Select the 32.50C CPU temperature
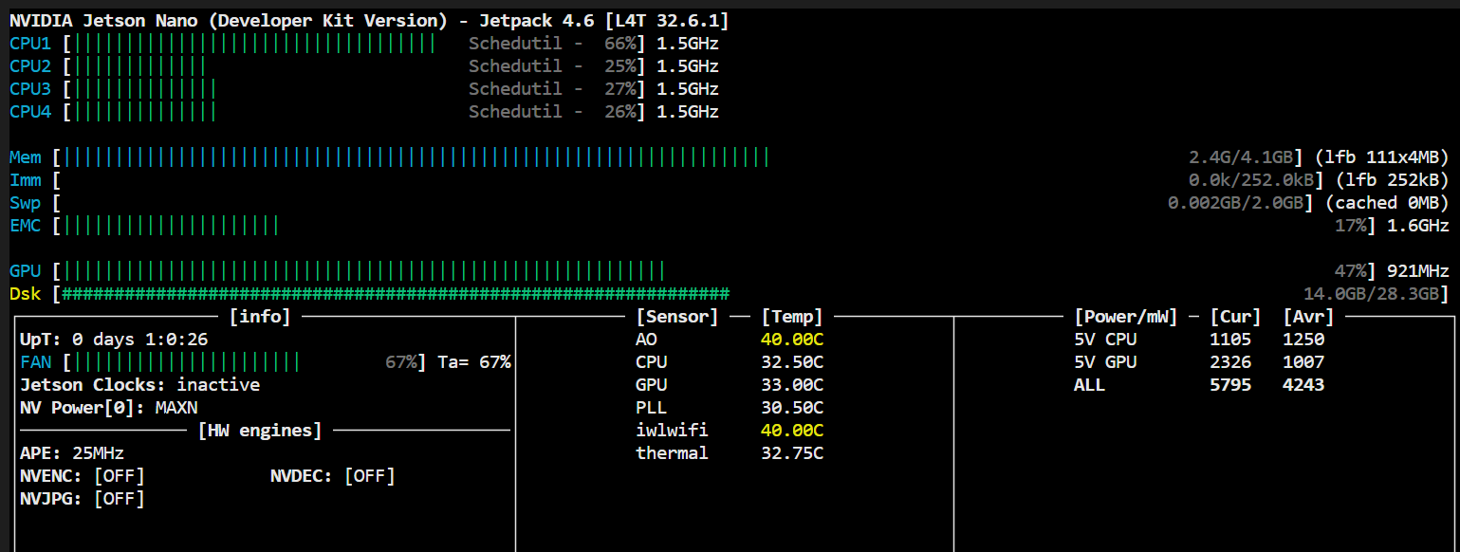The width and height of the screenshot is (1460, 552). [x=792, y=362]
